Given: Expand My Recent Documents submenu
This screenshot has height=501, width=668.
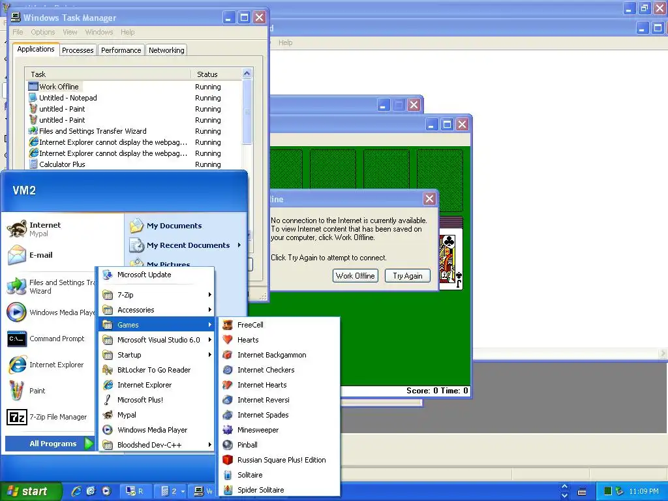Looking at the screenshot, I should (186, 245).
